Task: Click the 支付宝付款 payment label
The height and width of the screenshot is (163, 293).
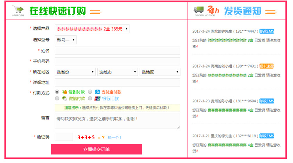Action: coord(111,92)
